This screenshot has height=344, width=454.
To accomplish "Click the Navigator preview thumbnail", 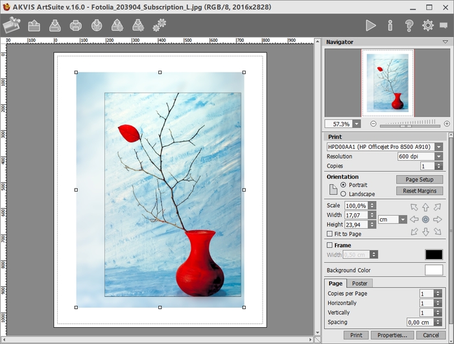I will coord(387,83).
